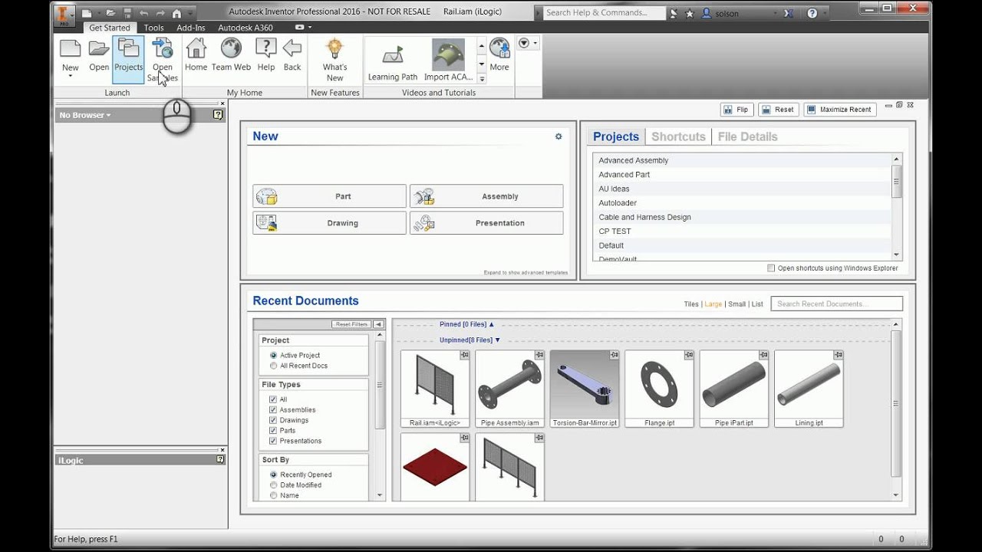Expand the videos gallery with bottom arrow

coord(482,79)
